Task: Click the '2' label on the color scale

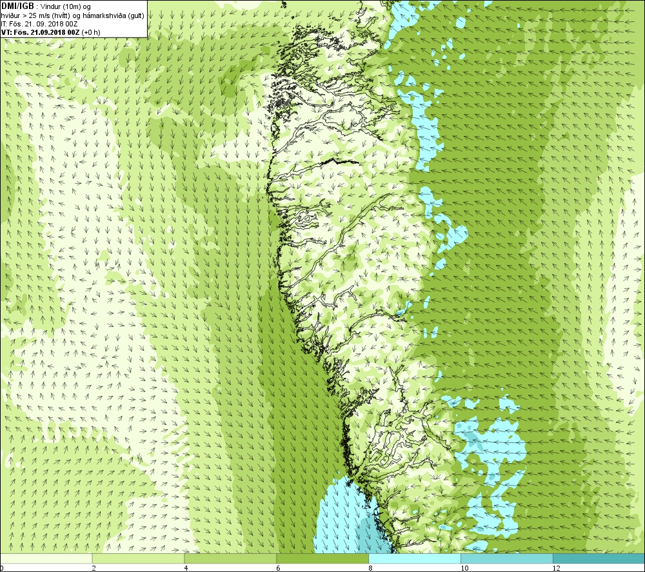Action: (94, 568)
